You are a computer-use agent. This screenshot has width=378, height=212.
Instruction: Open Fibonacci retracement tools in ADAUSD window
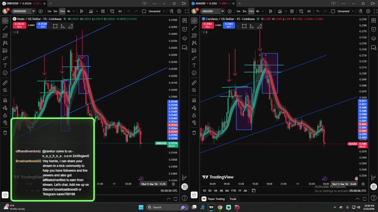pos(194,36)
